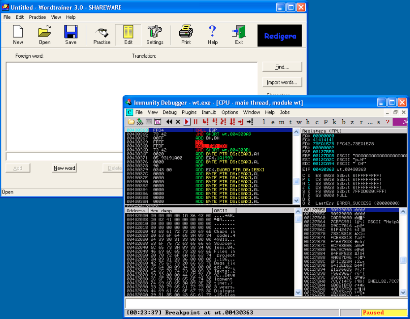Show threads with the 't' button

pos(290,122)
